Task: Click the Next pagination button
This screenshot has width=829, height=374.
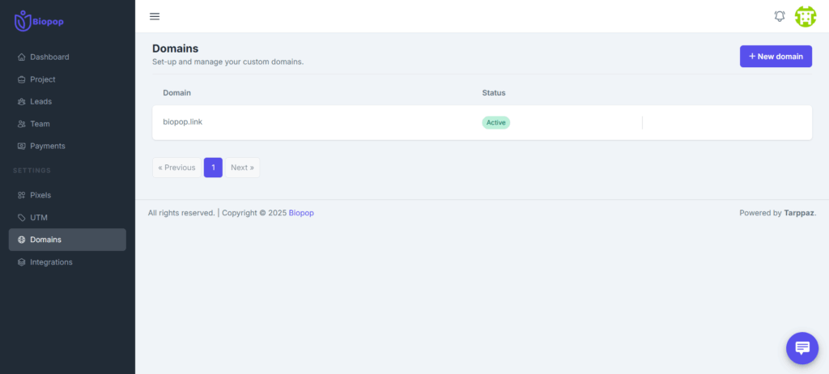Action: pos(243,168)
